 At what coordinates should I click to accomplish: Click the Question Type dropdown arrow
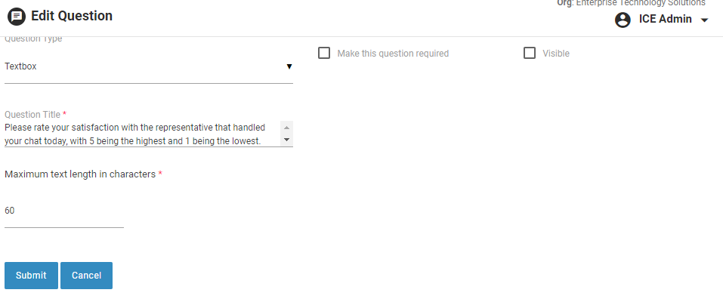click(289, 66)
